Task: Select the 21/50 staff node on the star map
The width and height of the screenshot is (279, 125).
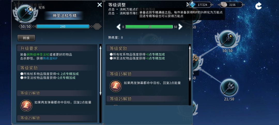Action: click(x=229, y=87)
